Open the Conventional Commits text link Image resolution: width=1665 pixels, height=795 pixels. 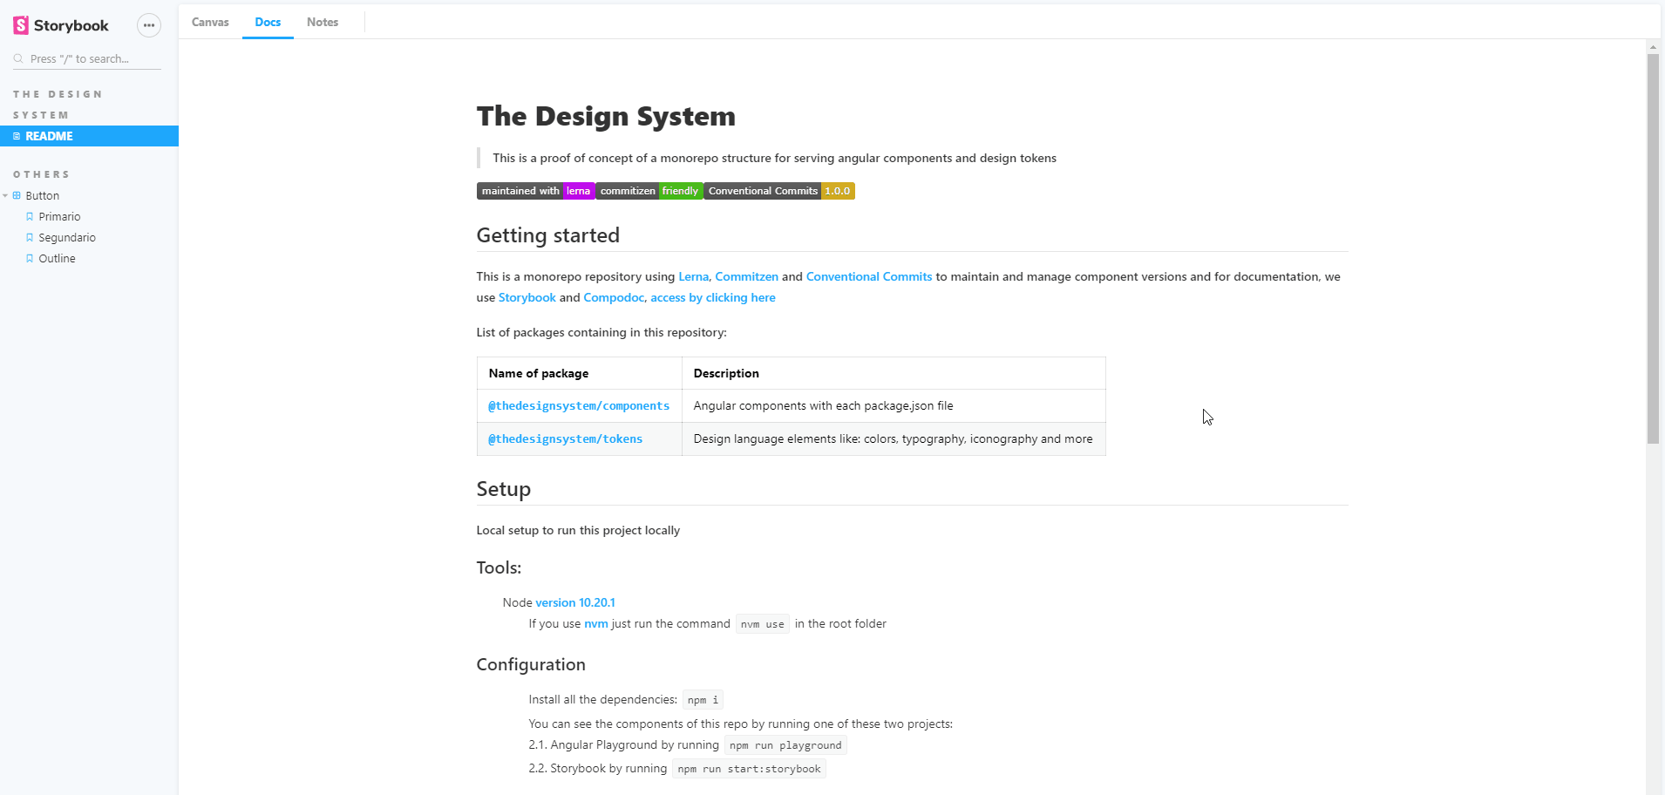point(869,276)
